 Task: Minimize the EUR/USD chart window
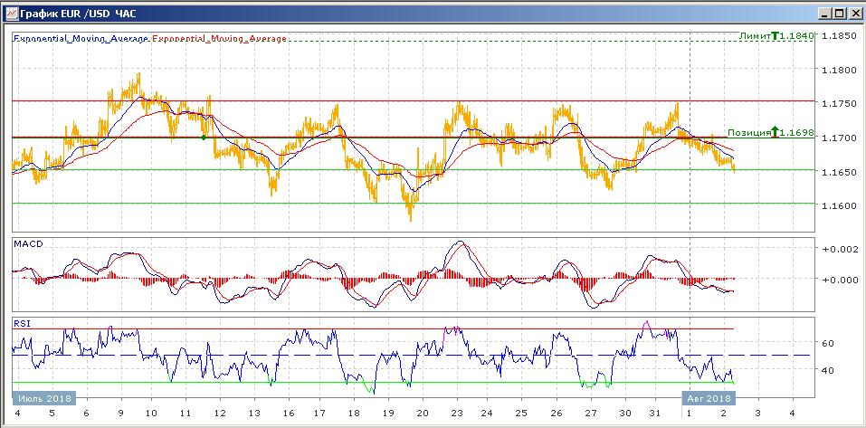[x=825, y=14]
